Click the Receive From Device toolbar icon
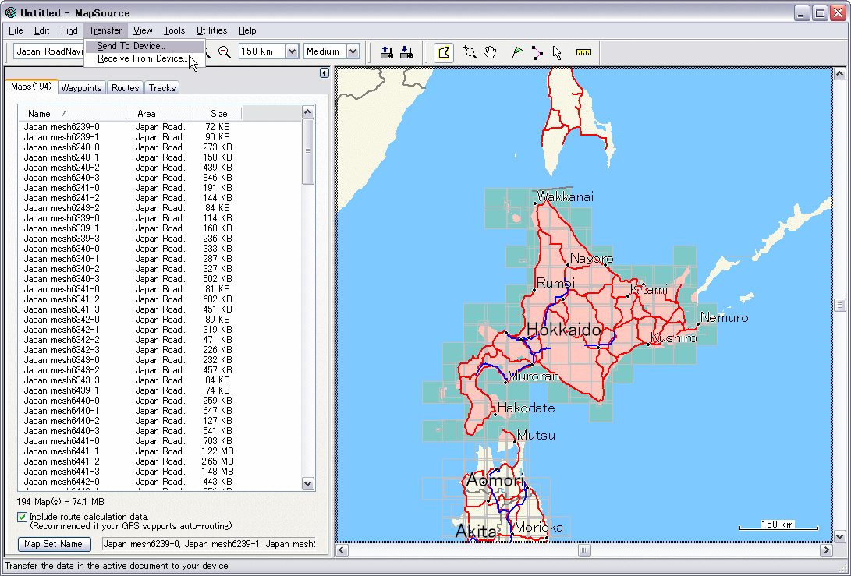The height and width of the screenshot is (576, 851). click(x=406, y=52)
